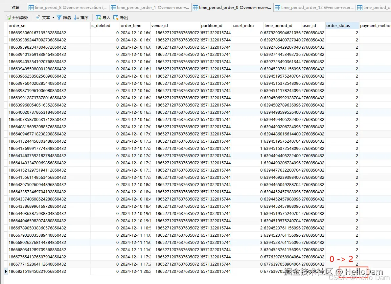Click the order_time column header

pyautogui.click(x=135, y=25)
